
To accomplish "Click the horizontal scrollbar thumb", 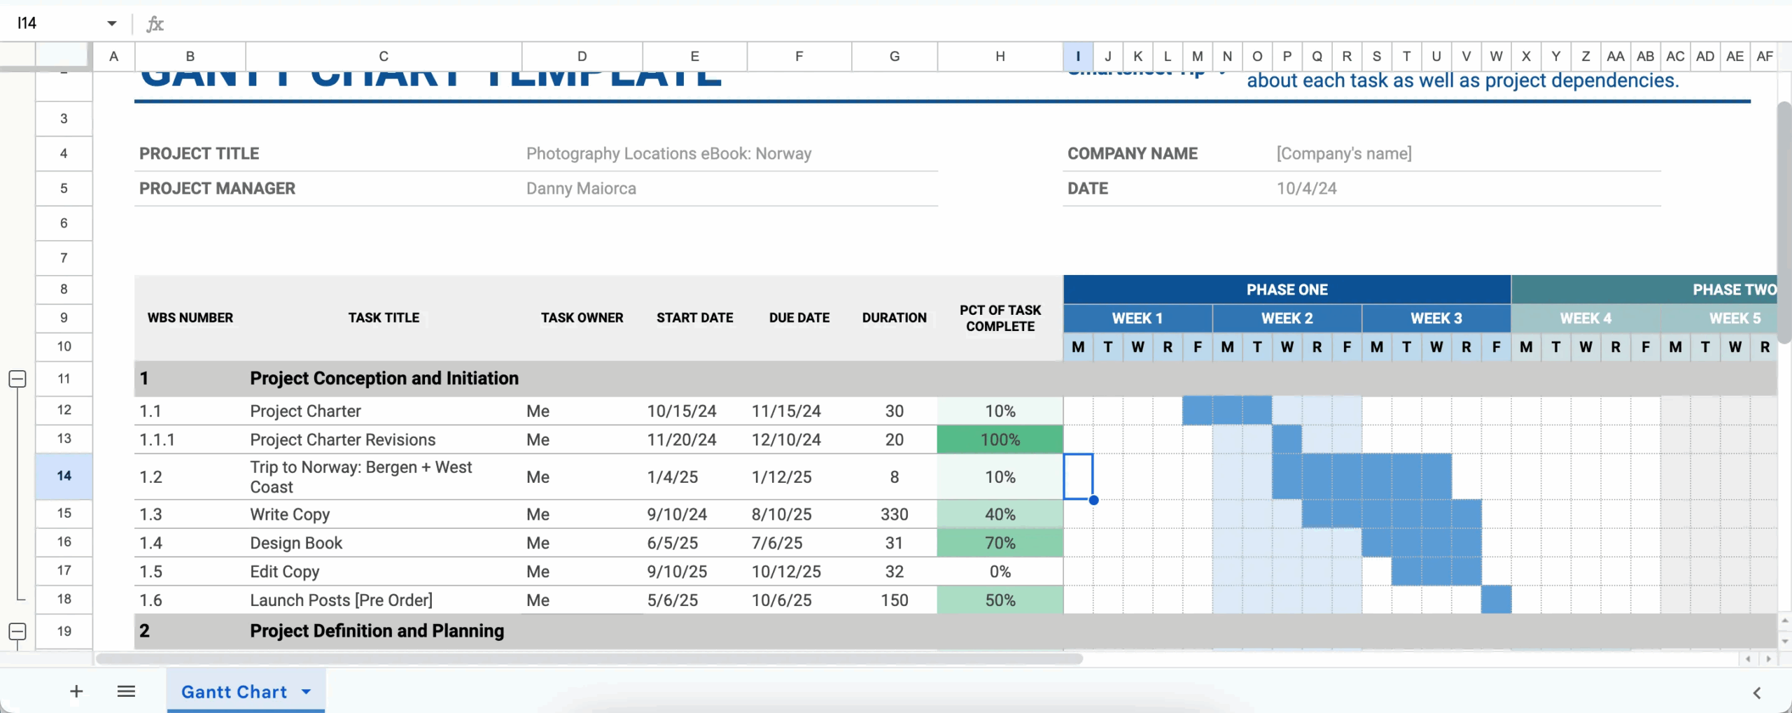I will (x=588, y=658).
